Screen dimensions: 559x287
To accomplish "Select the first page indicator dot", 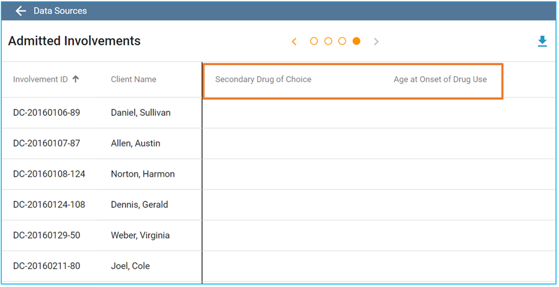I will coord(314,42).
